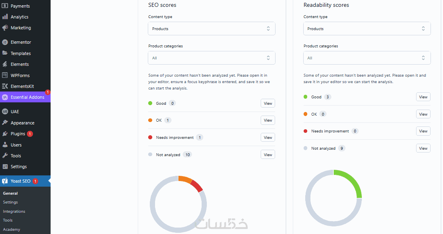Open SEO scores Product categories dropdown

[x=211, y=58]
